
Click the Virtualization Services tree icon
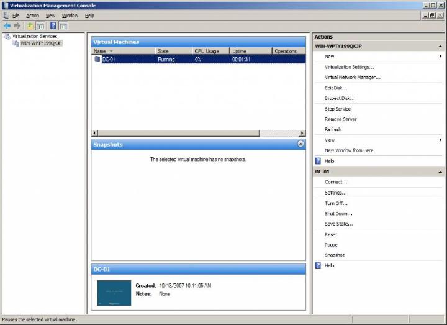click(x=7, y=36)
